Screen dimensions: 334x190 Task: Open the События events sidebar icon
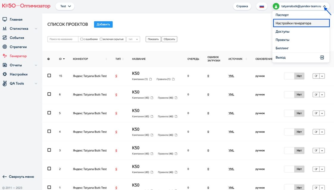pos(4,38)
